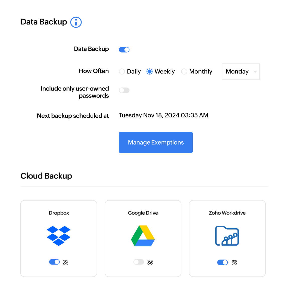Disable the Data Backup toggle
The image size is (285, 304).
124,49
